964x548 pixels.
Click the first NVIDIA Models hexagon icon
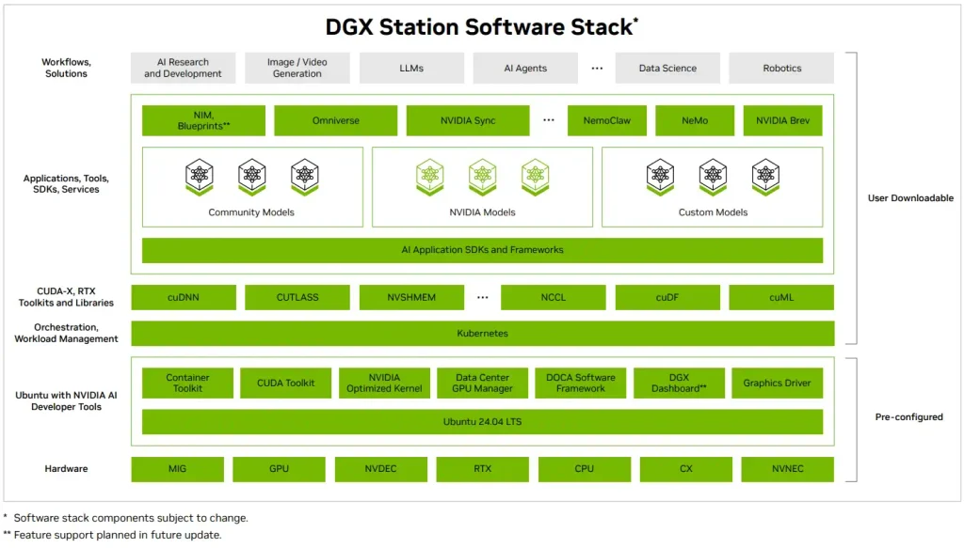click(x=429, y=178)
